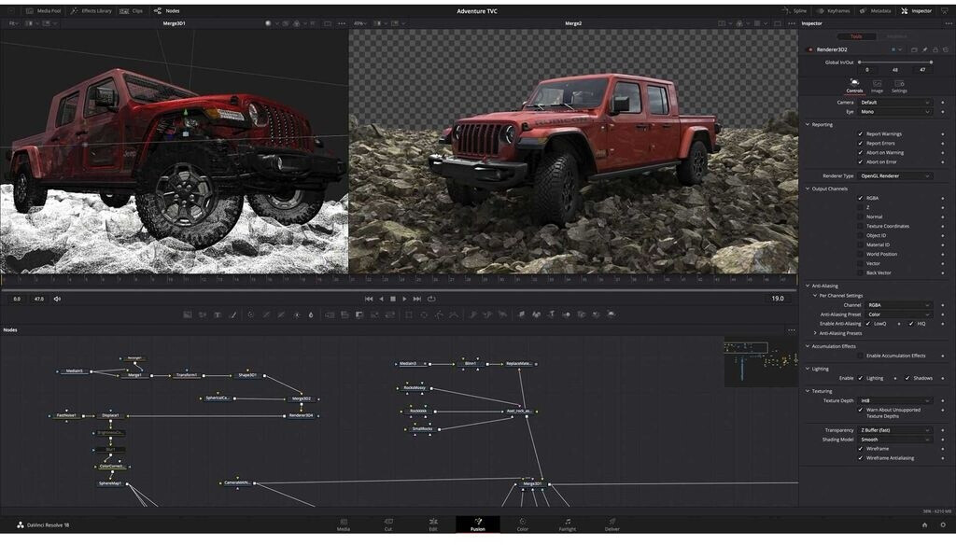Open the Camera dropdown
956x545 pixels.
[895, 103]
